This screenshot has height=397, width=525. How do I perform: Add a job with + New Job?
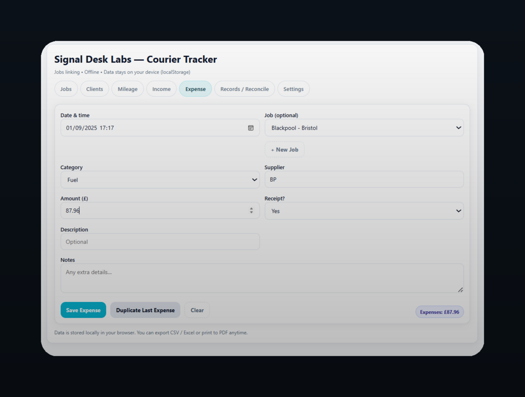tap(284, 150)
